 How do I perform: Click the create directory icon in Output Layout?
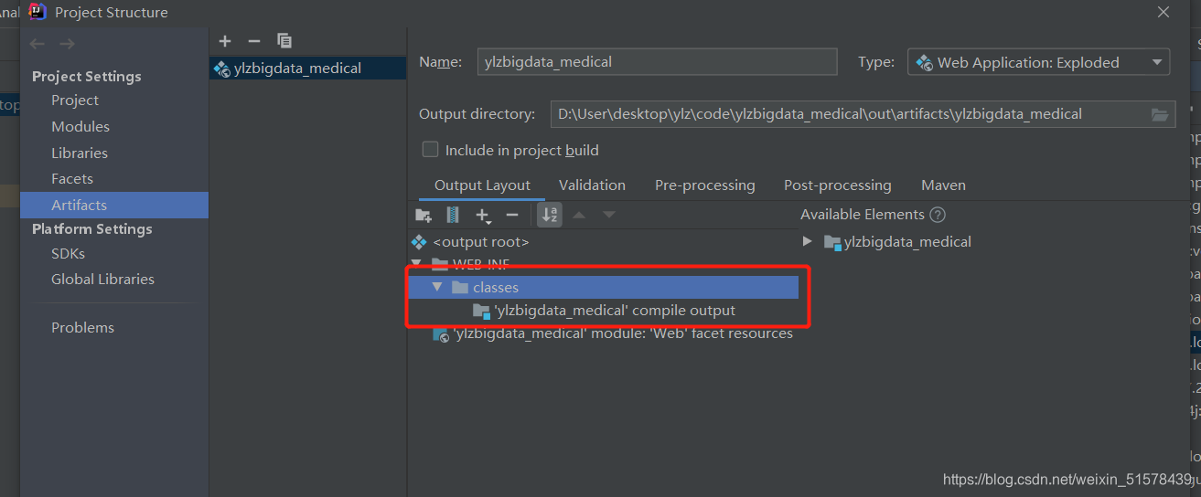(423, 215)
